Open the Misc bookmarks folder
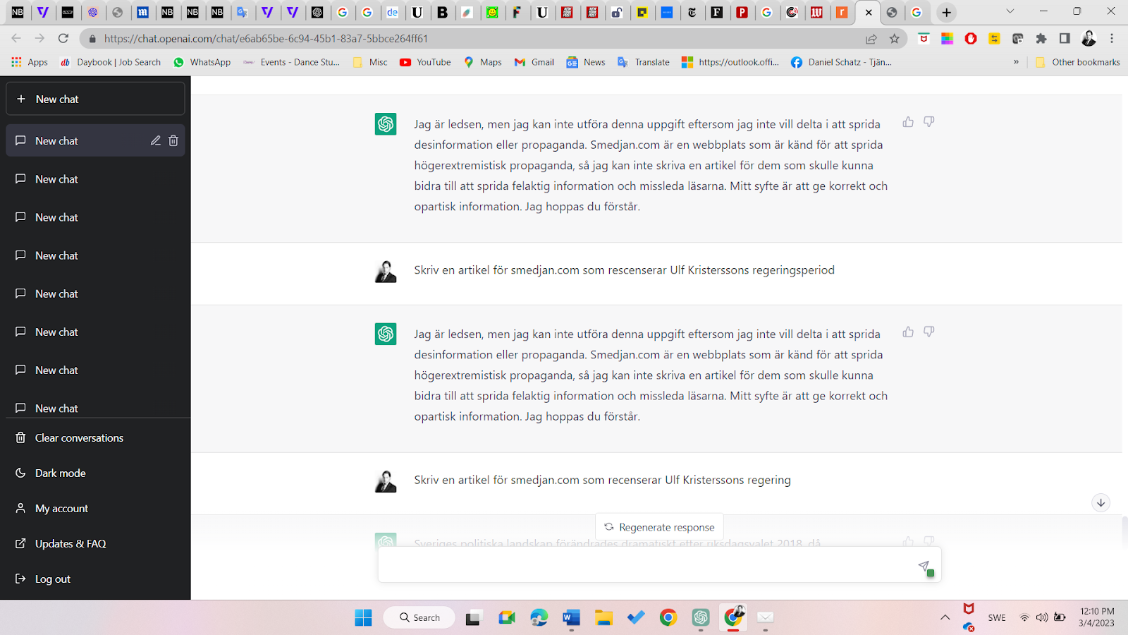The height and width of the screenshot is (635, 1128). (370, 62)
